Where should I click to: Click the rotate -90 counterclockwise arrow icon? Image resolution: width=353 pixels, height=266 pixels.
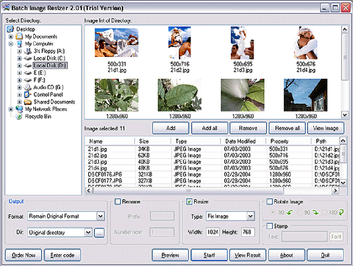[x=290, y=213]
